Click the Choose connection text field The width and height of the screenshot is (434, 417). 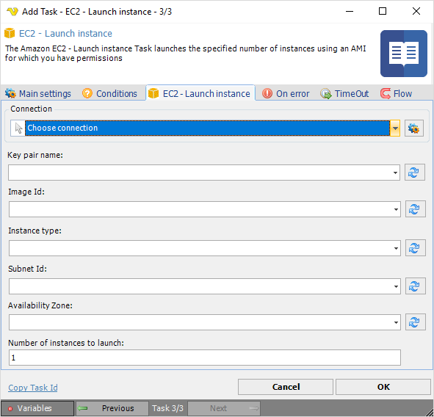click(207, 128)
